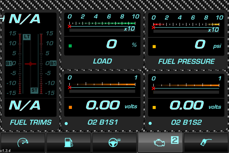Tap the Load bar gauge scale

tap(102, 23)
